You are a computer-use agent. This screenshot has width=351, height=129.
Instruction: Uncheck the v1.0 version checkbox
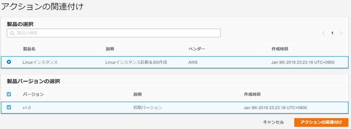(9, 107)
